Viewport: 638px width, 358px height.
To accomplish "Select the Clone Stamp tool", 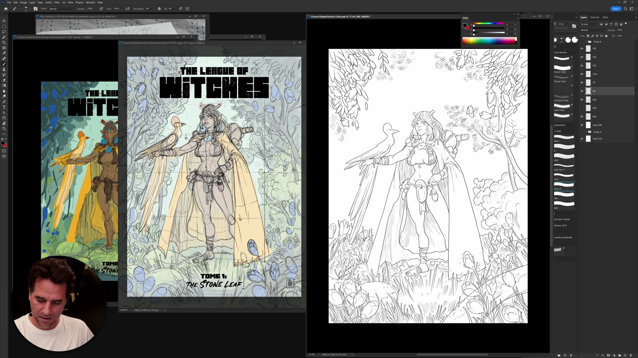I will tap(4, 70).
